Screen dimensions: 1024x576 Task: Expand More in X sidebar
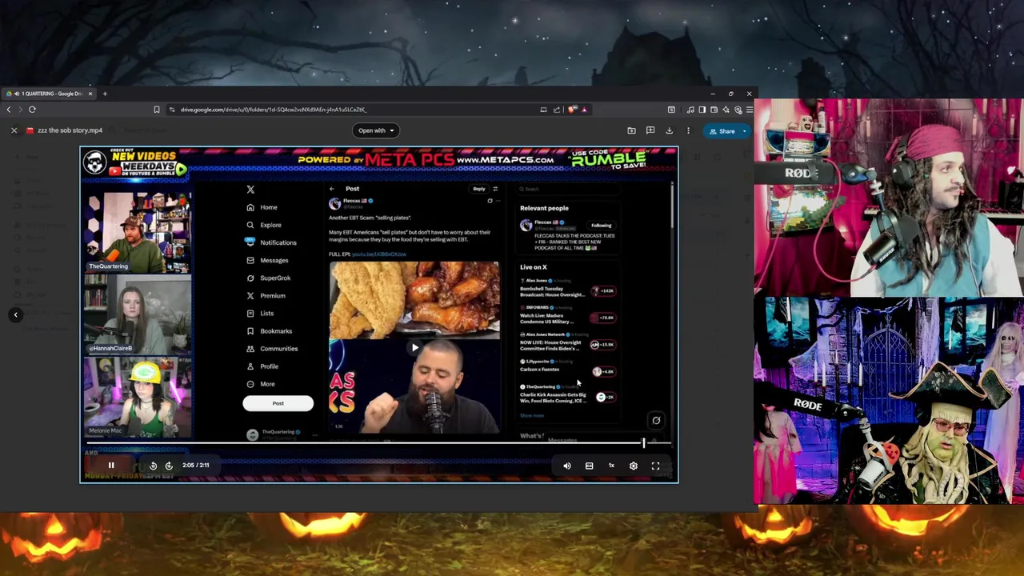pyautogui.click(x=261, y=384)
